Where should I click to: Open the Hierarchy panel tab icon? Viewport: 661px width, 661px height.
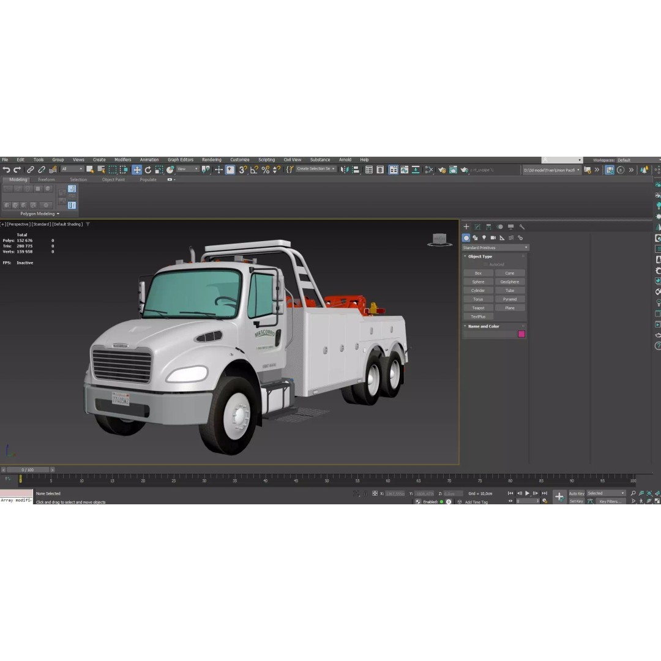coord(488,227)
